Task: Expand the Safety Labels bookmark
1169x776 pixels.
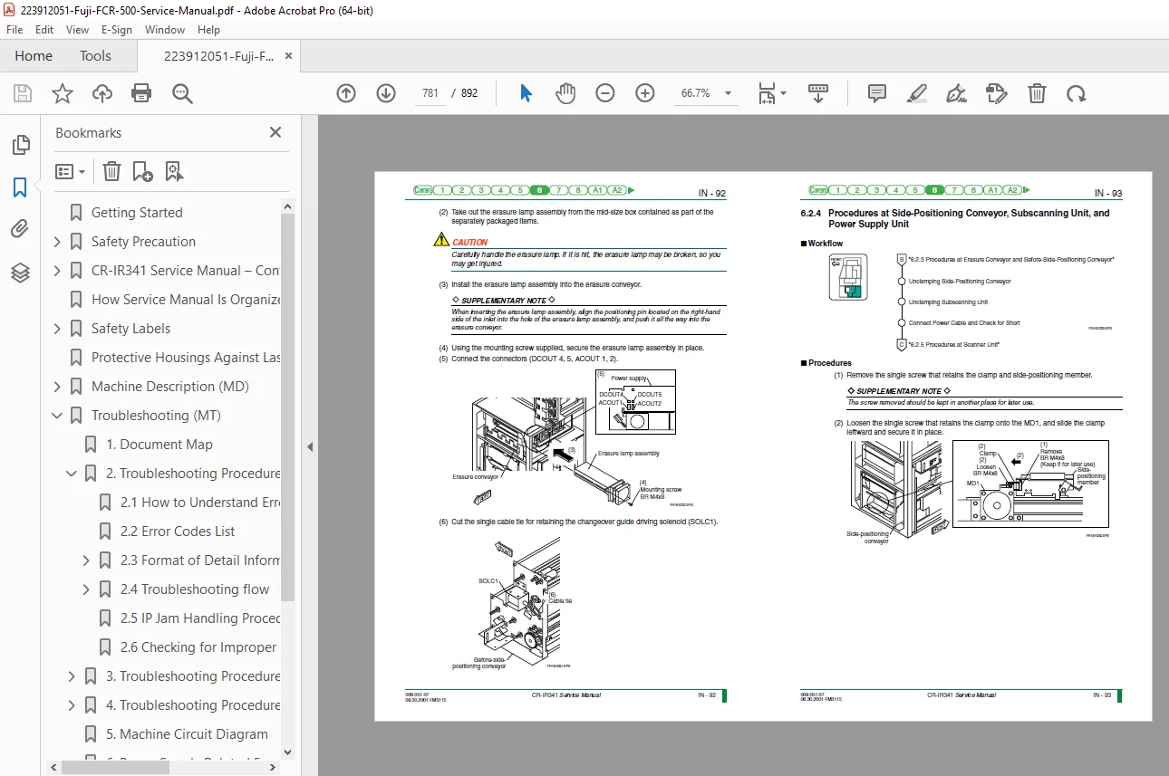Action: coord(57,329)
